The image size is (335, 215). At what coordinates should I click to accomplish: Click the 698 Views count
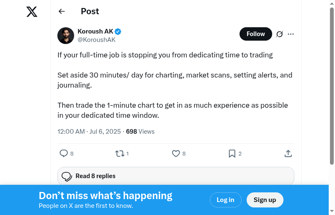140,132
